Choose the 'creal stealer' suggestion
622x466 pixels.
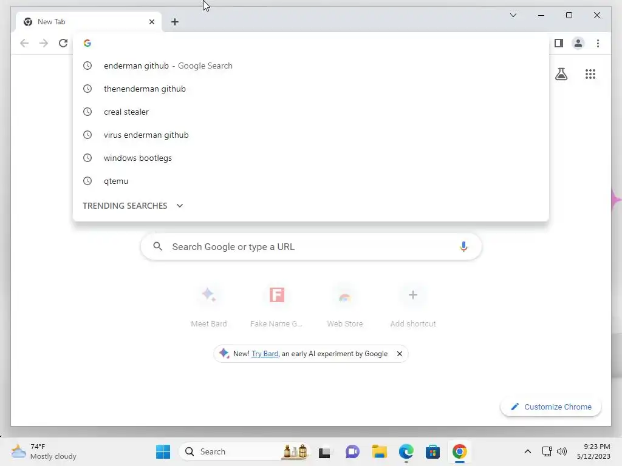click(311, 112)
